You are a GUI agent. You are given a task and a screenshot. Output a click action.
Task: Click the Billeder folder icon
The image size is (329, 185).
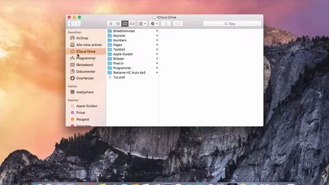click(109, 59)
